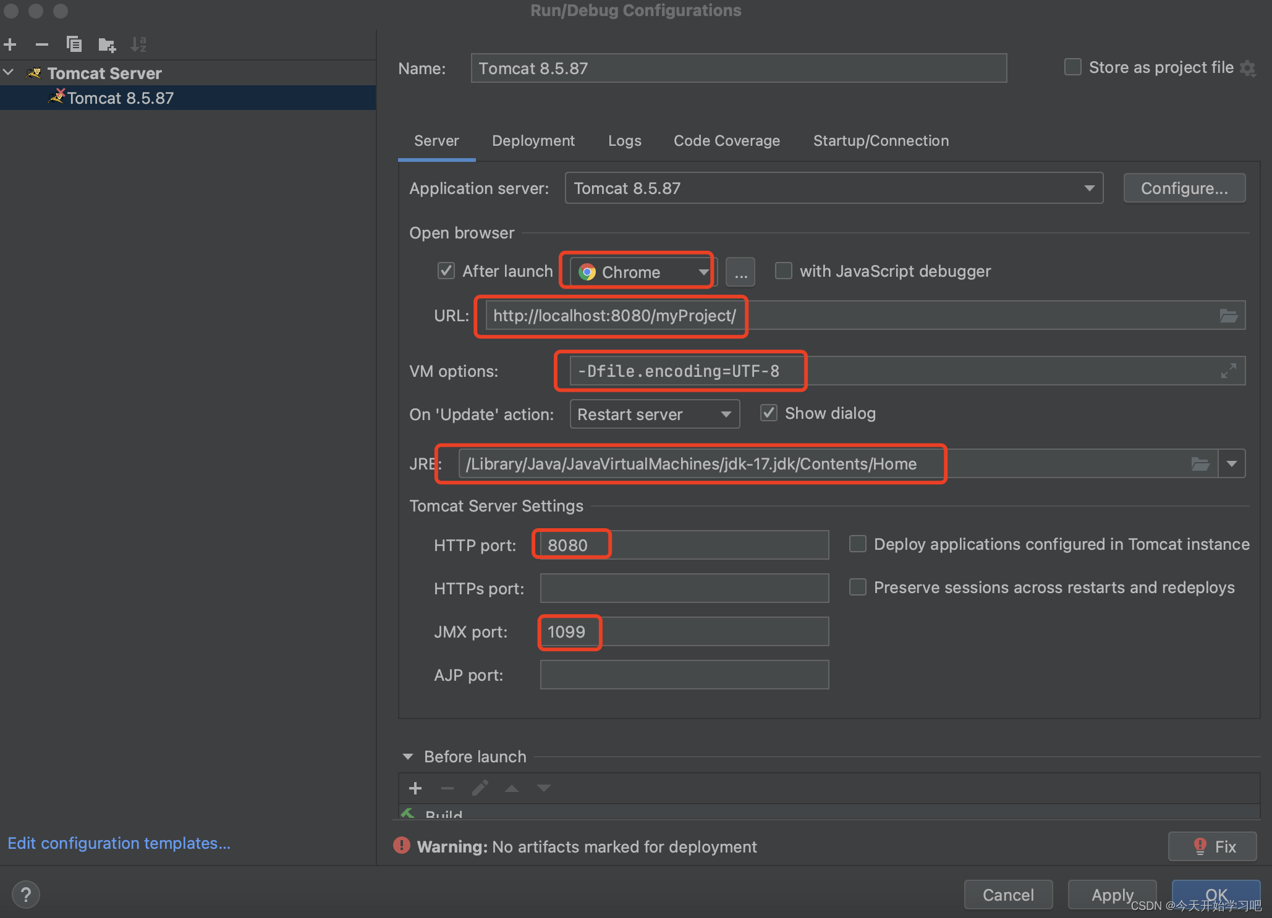Browse URL with folder icon
The width and height of the screenshot is (1272, 918).
(1228, 316)
